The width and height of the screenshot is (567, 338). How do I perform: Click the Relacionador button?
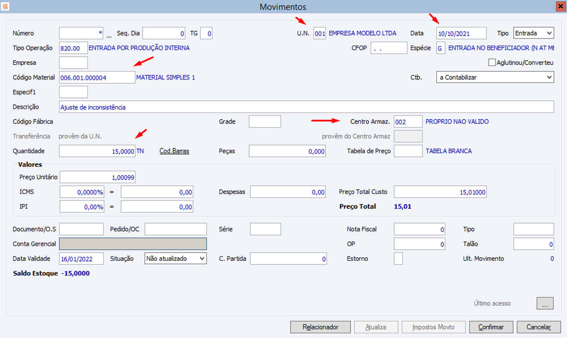click(320, 327)
